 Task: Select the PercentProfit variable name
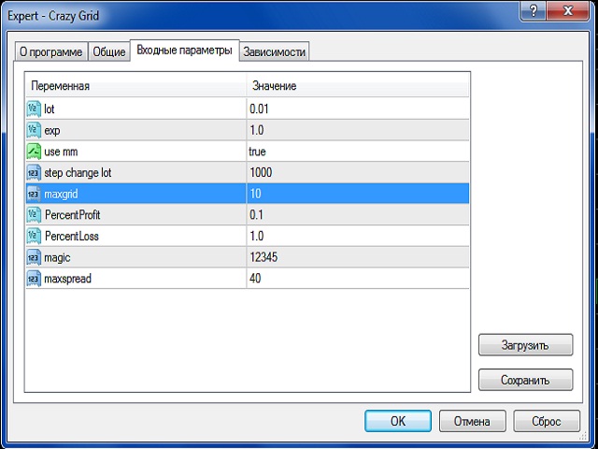73,215
